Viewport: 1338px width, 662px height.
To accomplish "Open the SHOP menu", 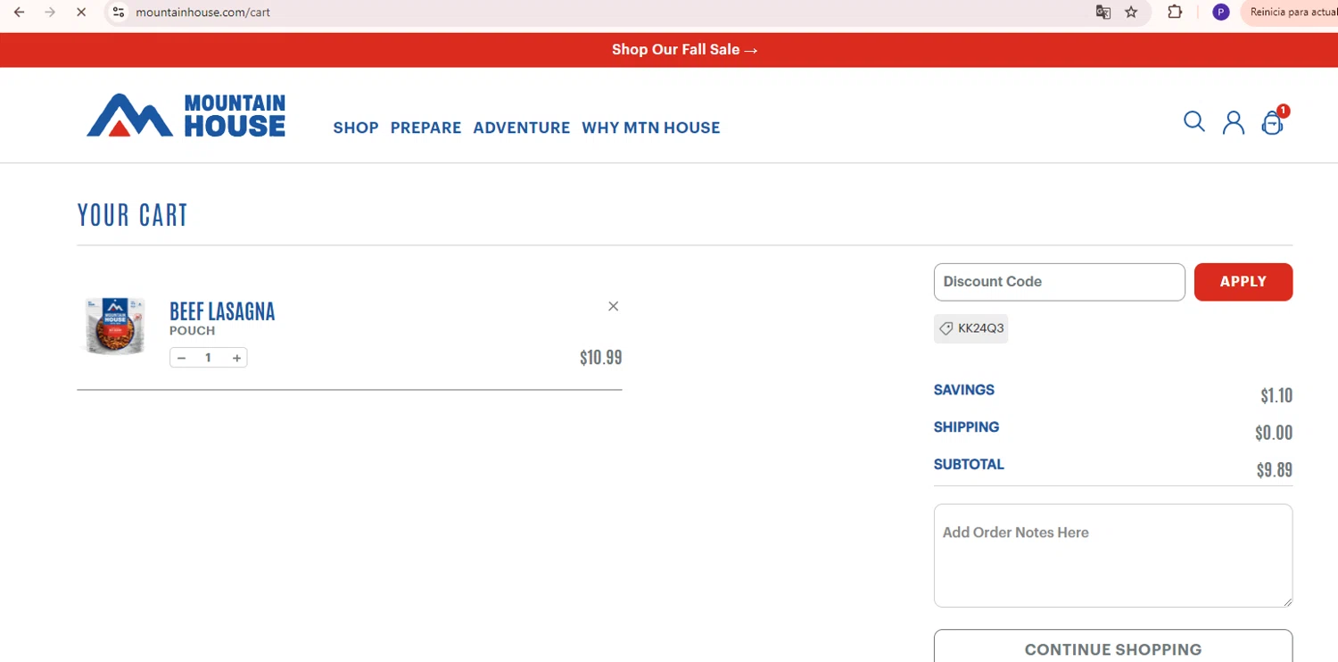I will pyautogui.click(x=356, y=128).
